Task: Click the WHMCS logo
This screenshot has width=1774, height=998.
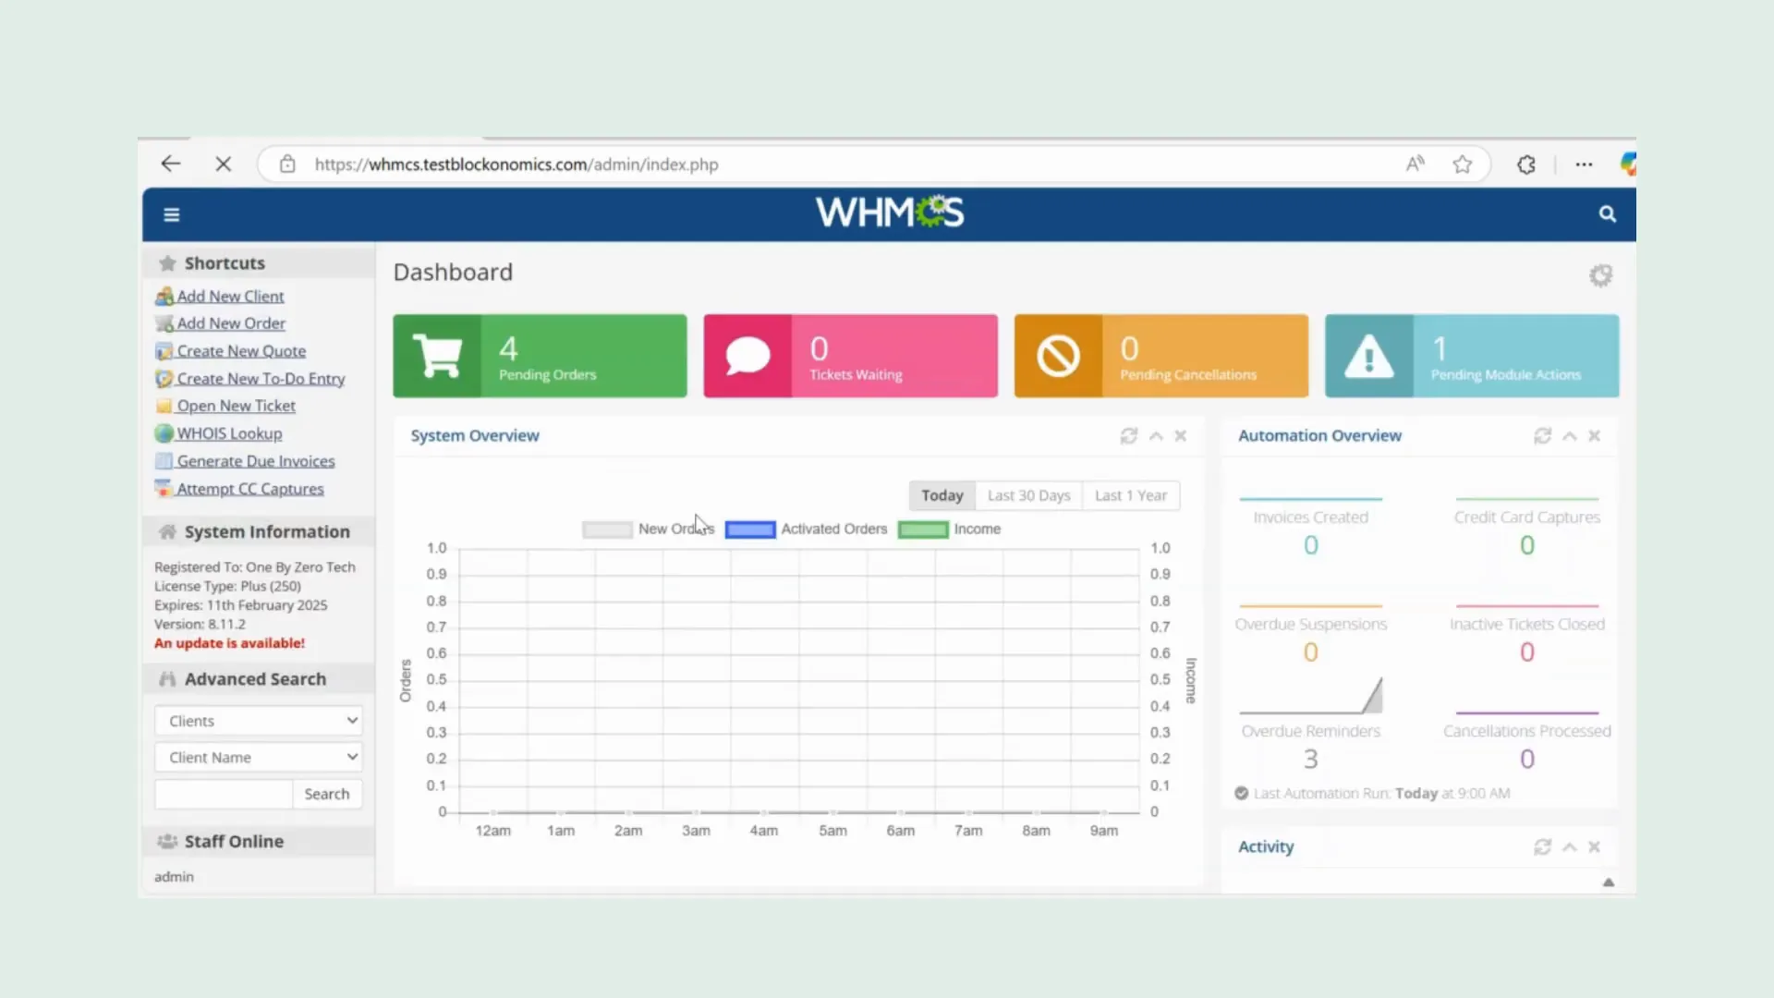Action: click(x=890, y=213)
